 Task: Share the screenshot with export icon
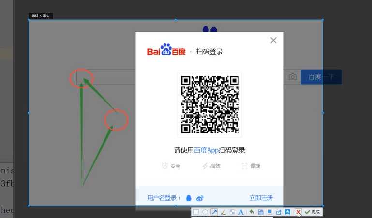(279, 212)
